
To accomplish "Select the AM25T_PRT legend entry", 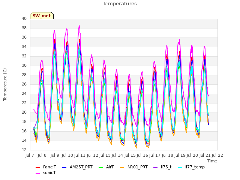I will (x=78, y=167).
